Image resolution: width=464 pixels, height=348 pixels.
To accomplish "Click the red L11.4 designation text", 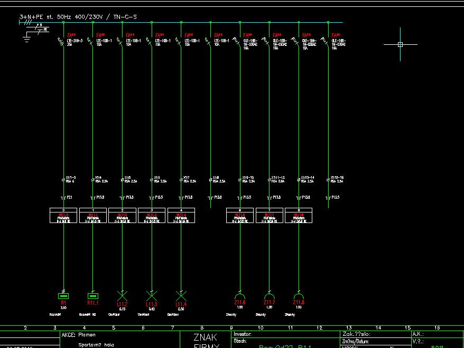I will click(181, 304).
